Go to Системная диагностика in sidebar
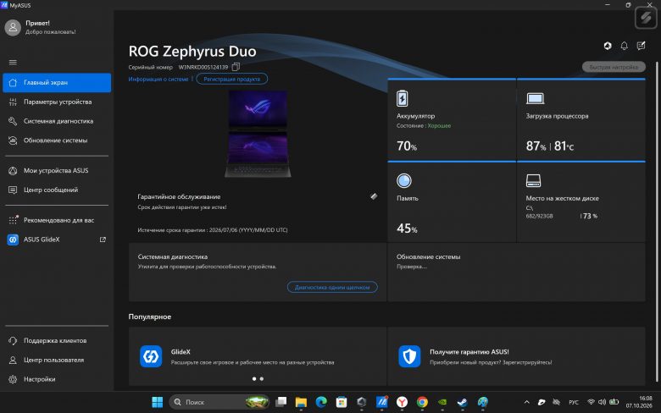661x413 pixels. (57, 121)
